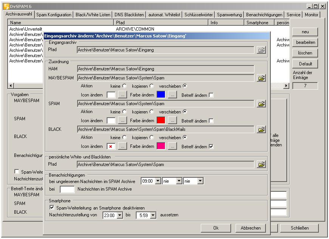This screenshot has width=329, height=239.
Task: Click the MAYBESPAM path text field
Action: click(166, 78)
